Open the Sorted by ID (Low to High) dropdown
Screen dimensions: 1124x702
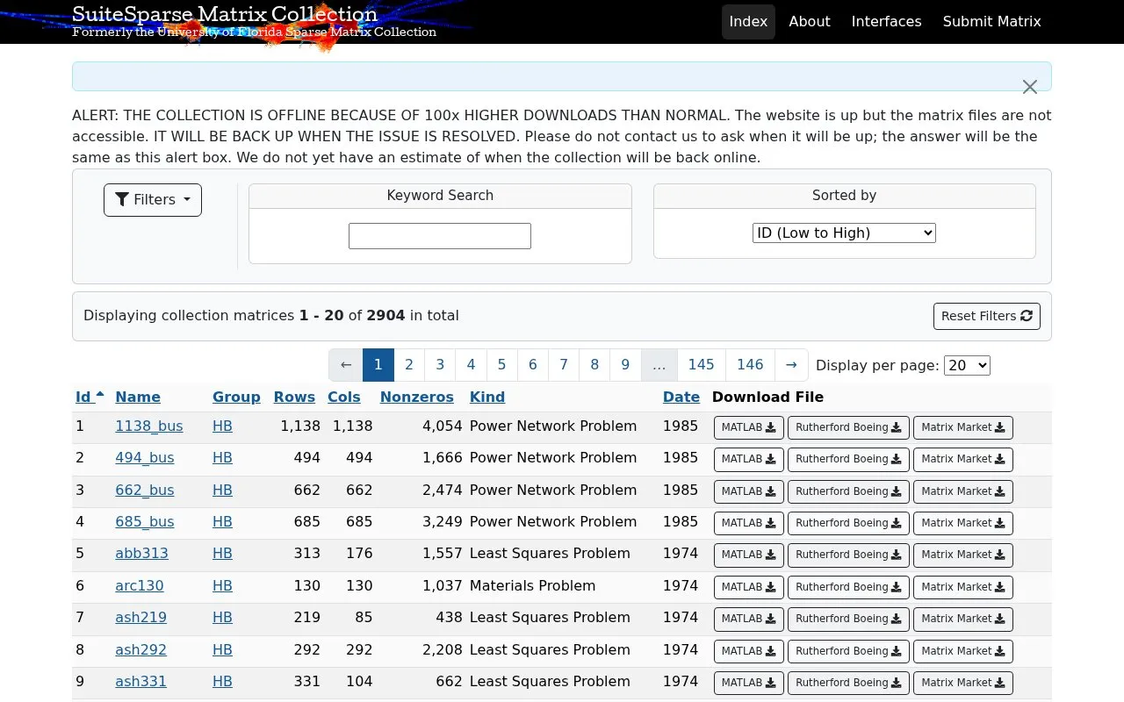tap(844, 233)
